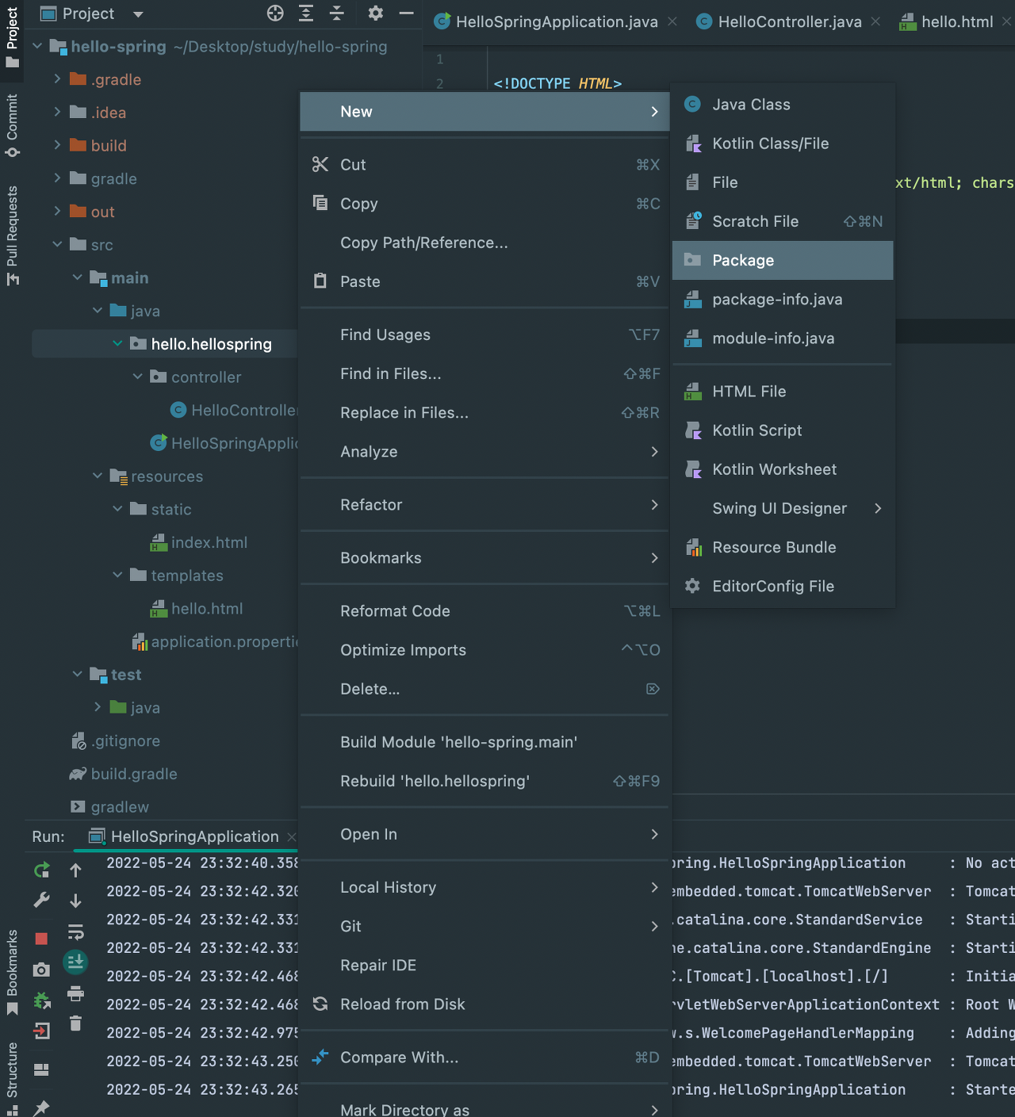Expand the .idea folder
The width and height of the screenshot is (1015, 1117).
pos(57,112)
